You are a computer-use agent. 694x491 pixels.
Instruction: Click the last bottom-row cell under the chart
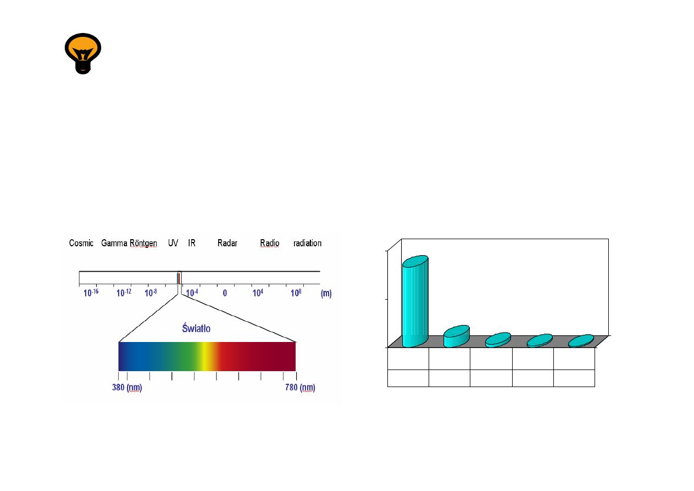(574, 378)
